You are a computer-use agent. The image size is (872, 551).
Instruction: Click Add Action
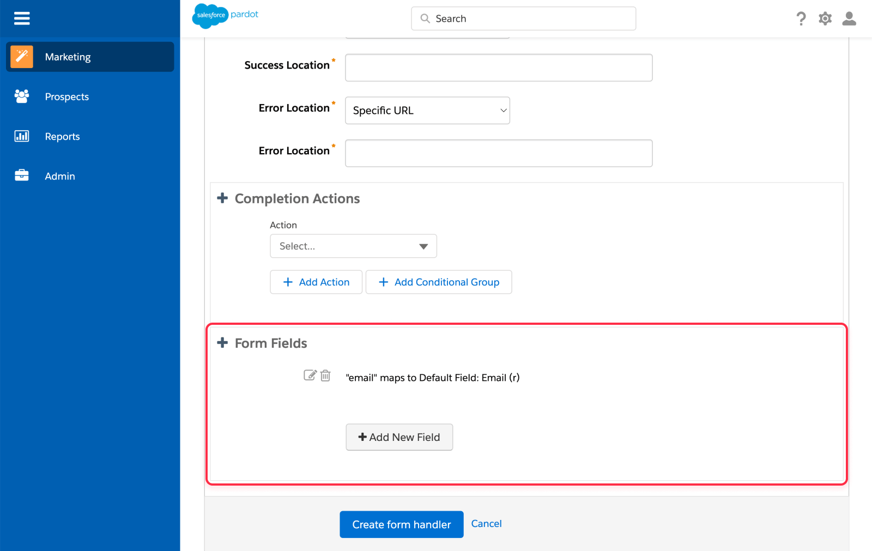316,282
